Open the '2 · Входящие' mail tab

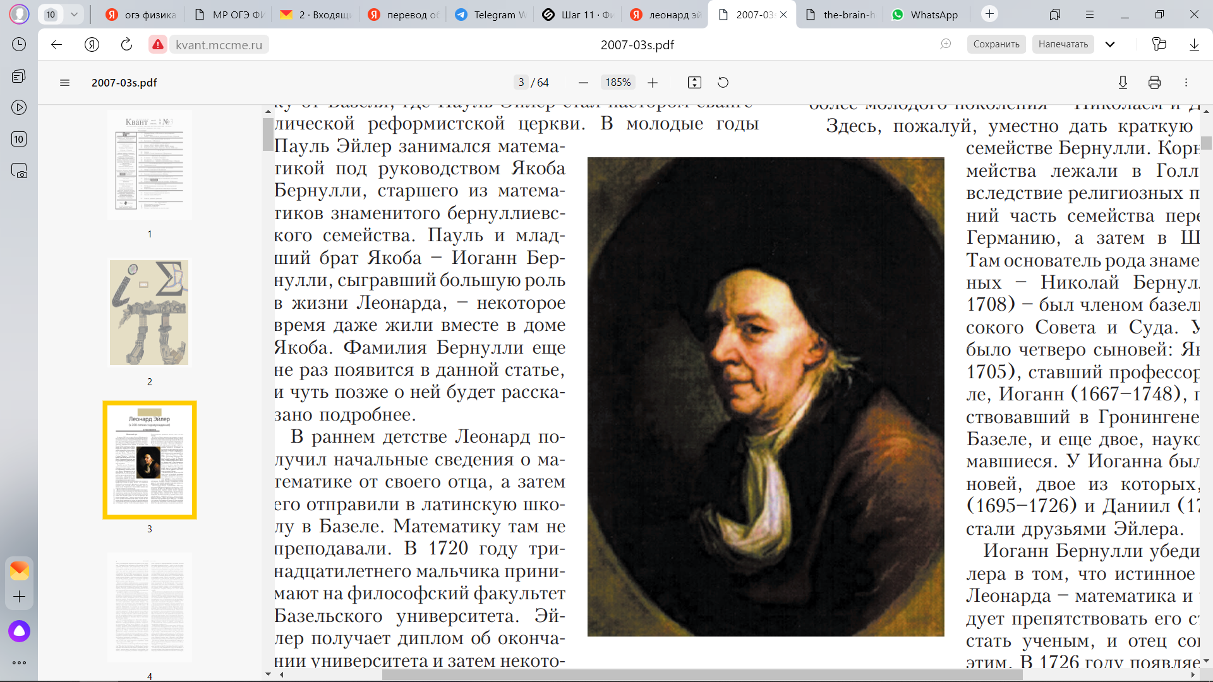(x=316, y=15)
